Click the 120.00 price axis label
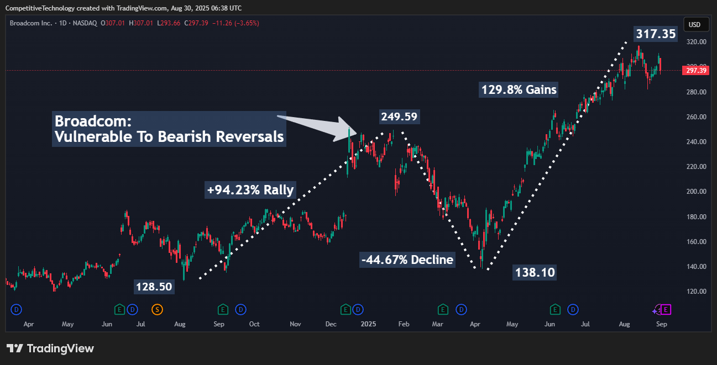 pos(696,291)
